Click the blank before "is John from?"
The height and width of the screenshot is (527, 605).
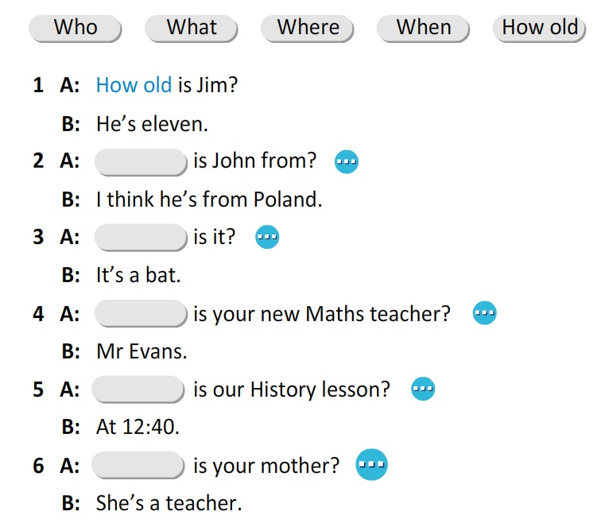[141, 161]
